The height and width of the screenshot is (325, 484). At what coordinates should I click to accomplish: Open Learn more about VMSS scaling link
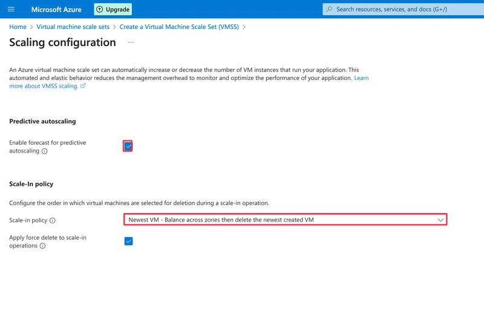pyautogui.click(x=44, y=86)
